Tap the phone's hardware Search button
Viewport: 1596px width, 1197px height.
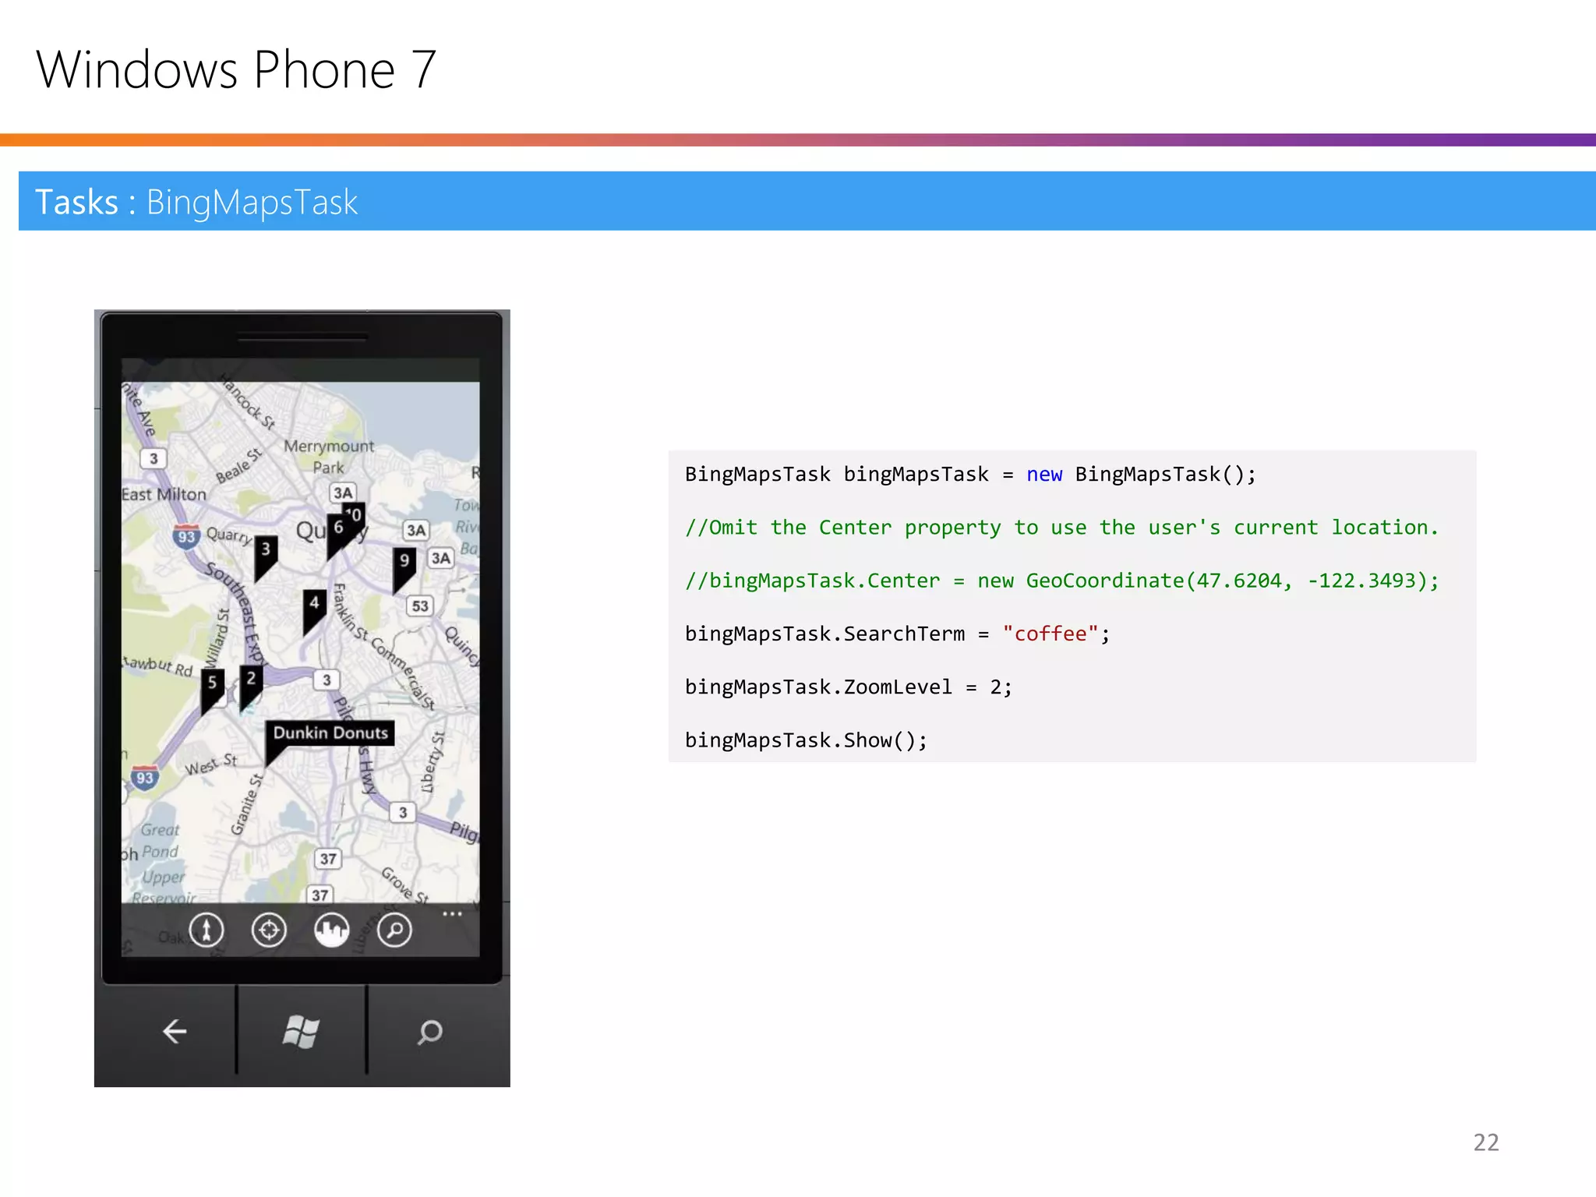[x=429, y=1032]
